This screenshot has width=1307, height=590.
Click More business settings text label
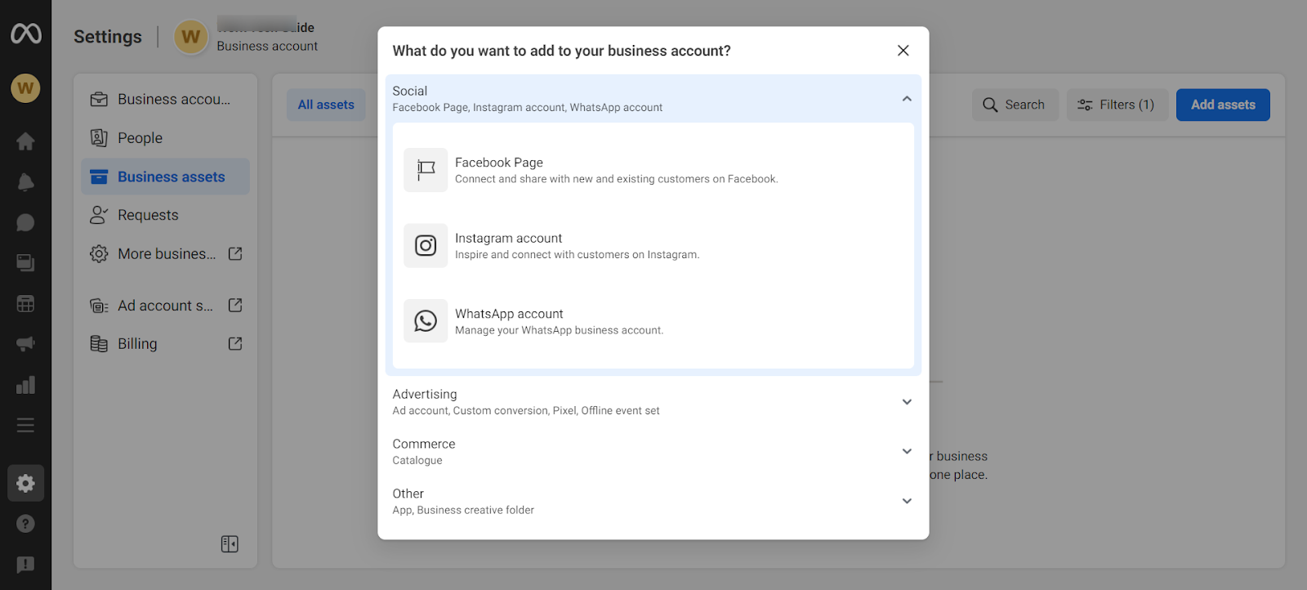167,254
